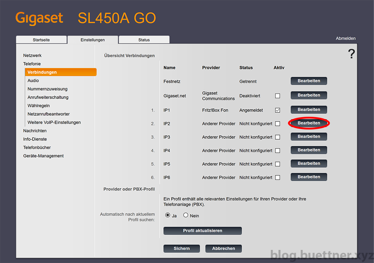Expand the Nachrichten menu section
The width and height of the screenshot is (374, 263).
coord(35,131)
